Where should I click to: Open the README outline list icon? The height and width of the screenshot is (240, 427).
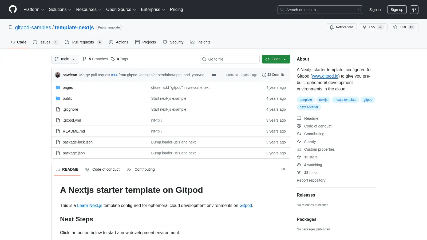283,170
